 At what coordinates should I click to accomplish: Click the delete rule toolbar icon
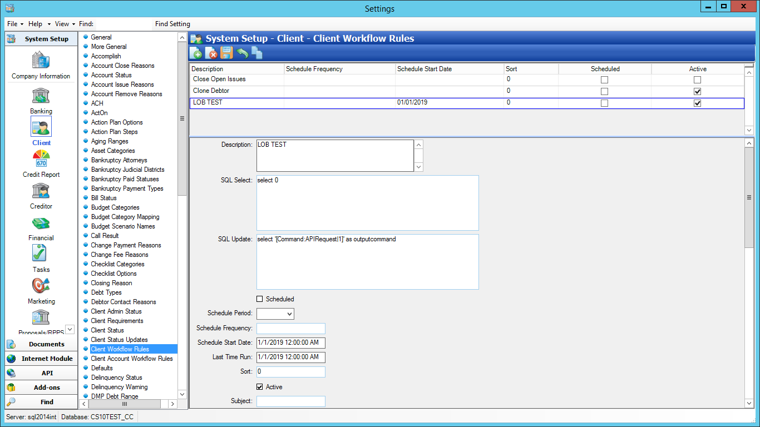pyautogui.click(x=211, y=53)
